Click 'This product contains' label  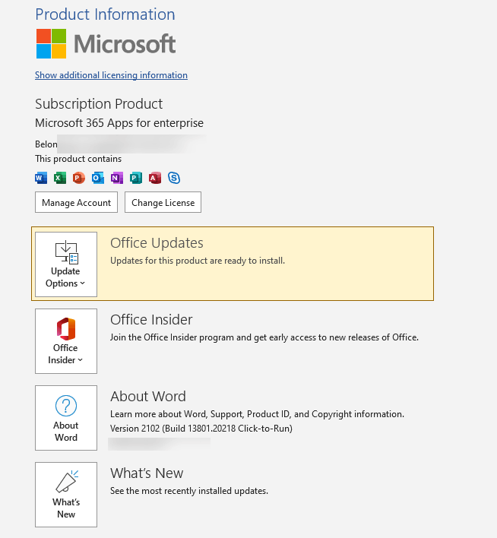point(78,159)
